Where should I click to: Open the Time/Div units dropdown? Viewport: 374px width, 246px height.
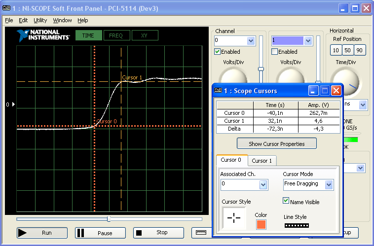click(x=363, y=105)
